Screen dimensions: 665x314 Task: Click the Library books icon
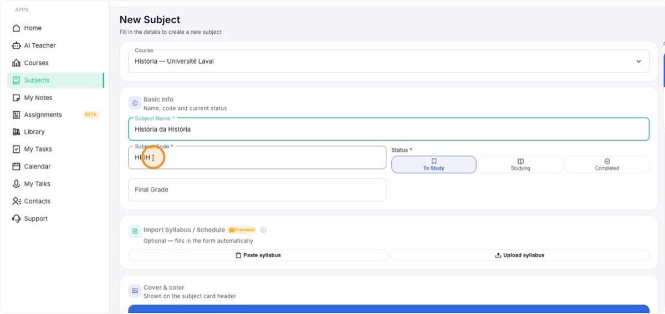point(16,132)
